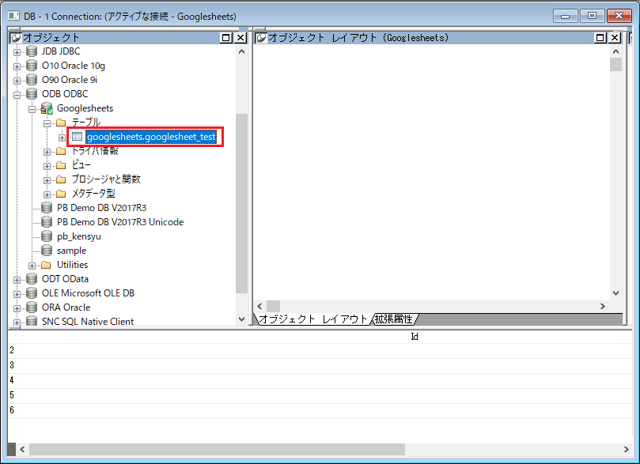Switch to the 拡張属性 tab

click(394, 319)
